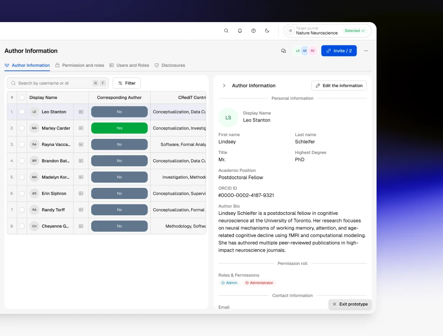Check the box for Brandon Bat
The width and height of the screenshot is (443, 336).
click(x=22, y=161)
